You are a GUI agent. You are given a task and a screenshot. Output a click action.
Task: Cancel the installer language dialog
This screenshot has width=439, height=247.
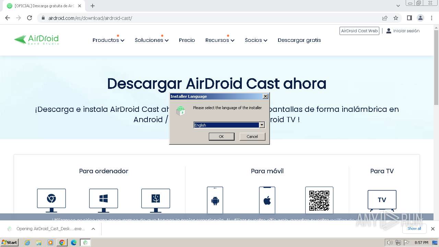252,137
